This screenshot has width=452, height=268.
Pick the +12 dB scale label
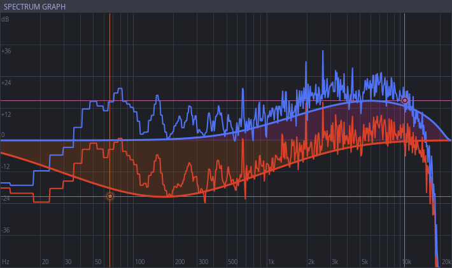pyautogui.click(x=6, y=114)
